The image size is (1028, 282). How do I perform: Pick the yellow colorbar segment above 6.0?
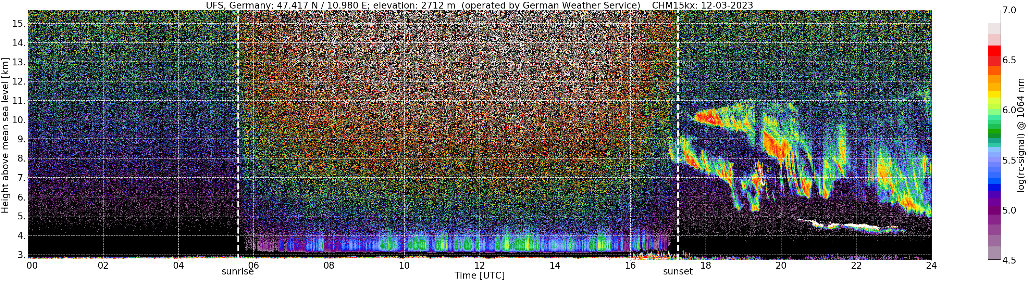(x=994, y=95)
